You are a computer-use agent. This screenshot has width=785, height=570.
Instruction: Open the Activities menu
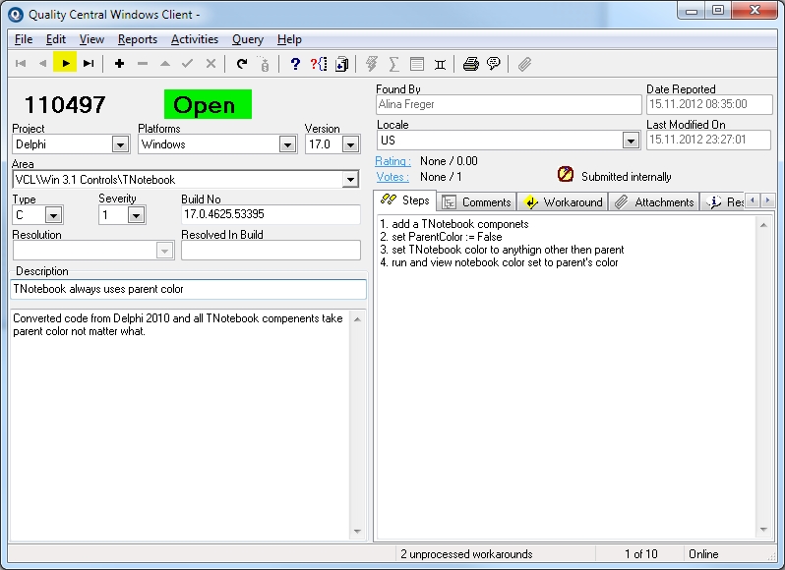[x=195, y=39]
